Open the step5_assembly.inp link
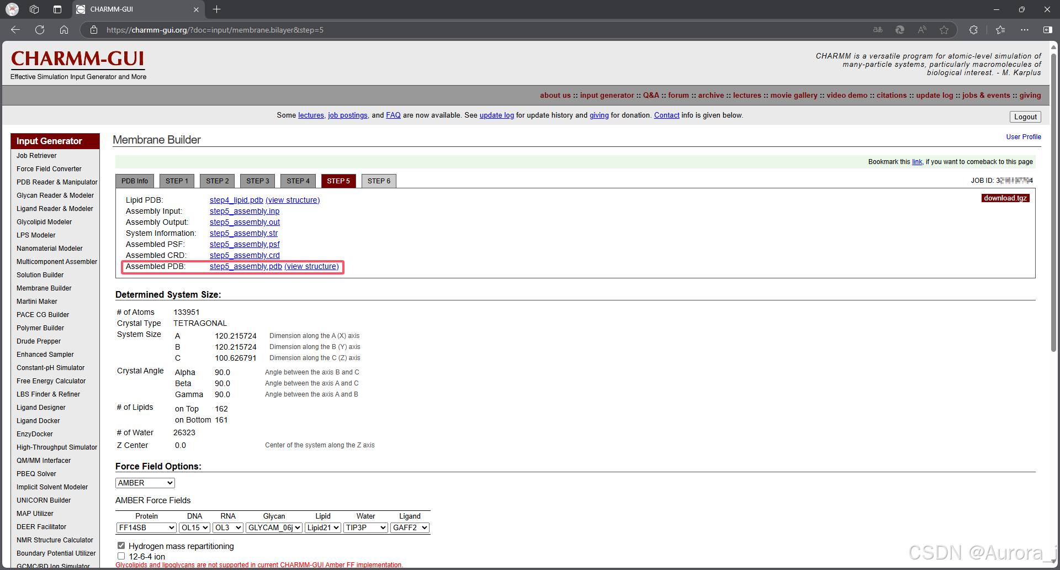1060x570 pixels. [x=245, y=211]
